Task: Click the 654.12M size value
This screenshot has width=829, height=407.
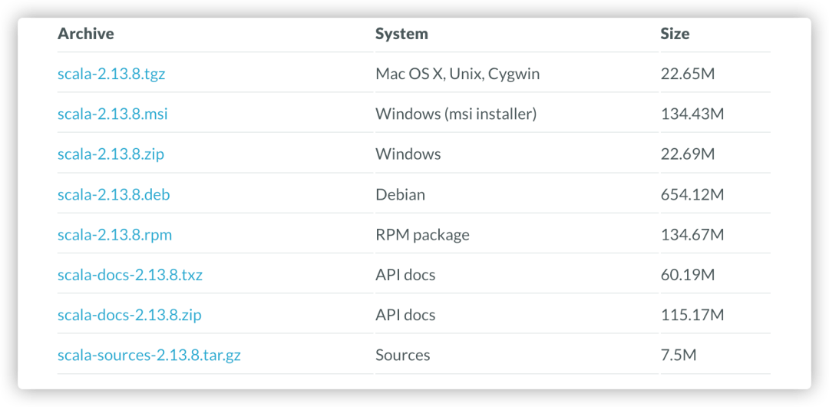Action: click(692, 194)
